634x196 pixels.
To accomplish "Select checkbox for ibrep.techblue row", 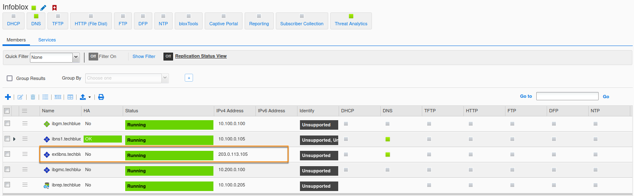I will click(x=7, y=184).
